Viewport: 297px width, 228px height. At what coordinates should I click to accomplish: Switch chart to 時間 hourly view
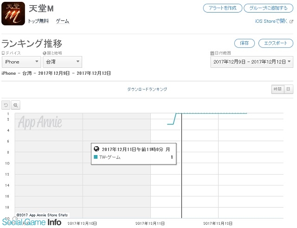pyautogui.click(x=278, y=89)
